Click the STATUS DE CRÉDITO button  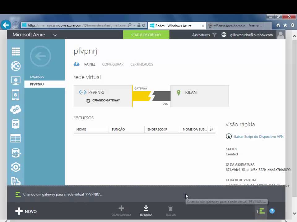click(146, 35)
